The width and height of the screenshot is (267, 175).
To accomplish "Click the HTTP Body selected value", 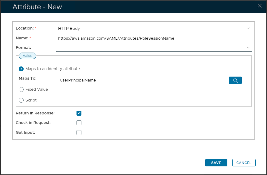I will point(69,29).
